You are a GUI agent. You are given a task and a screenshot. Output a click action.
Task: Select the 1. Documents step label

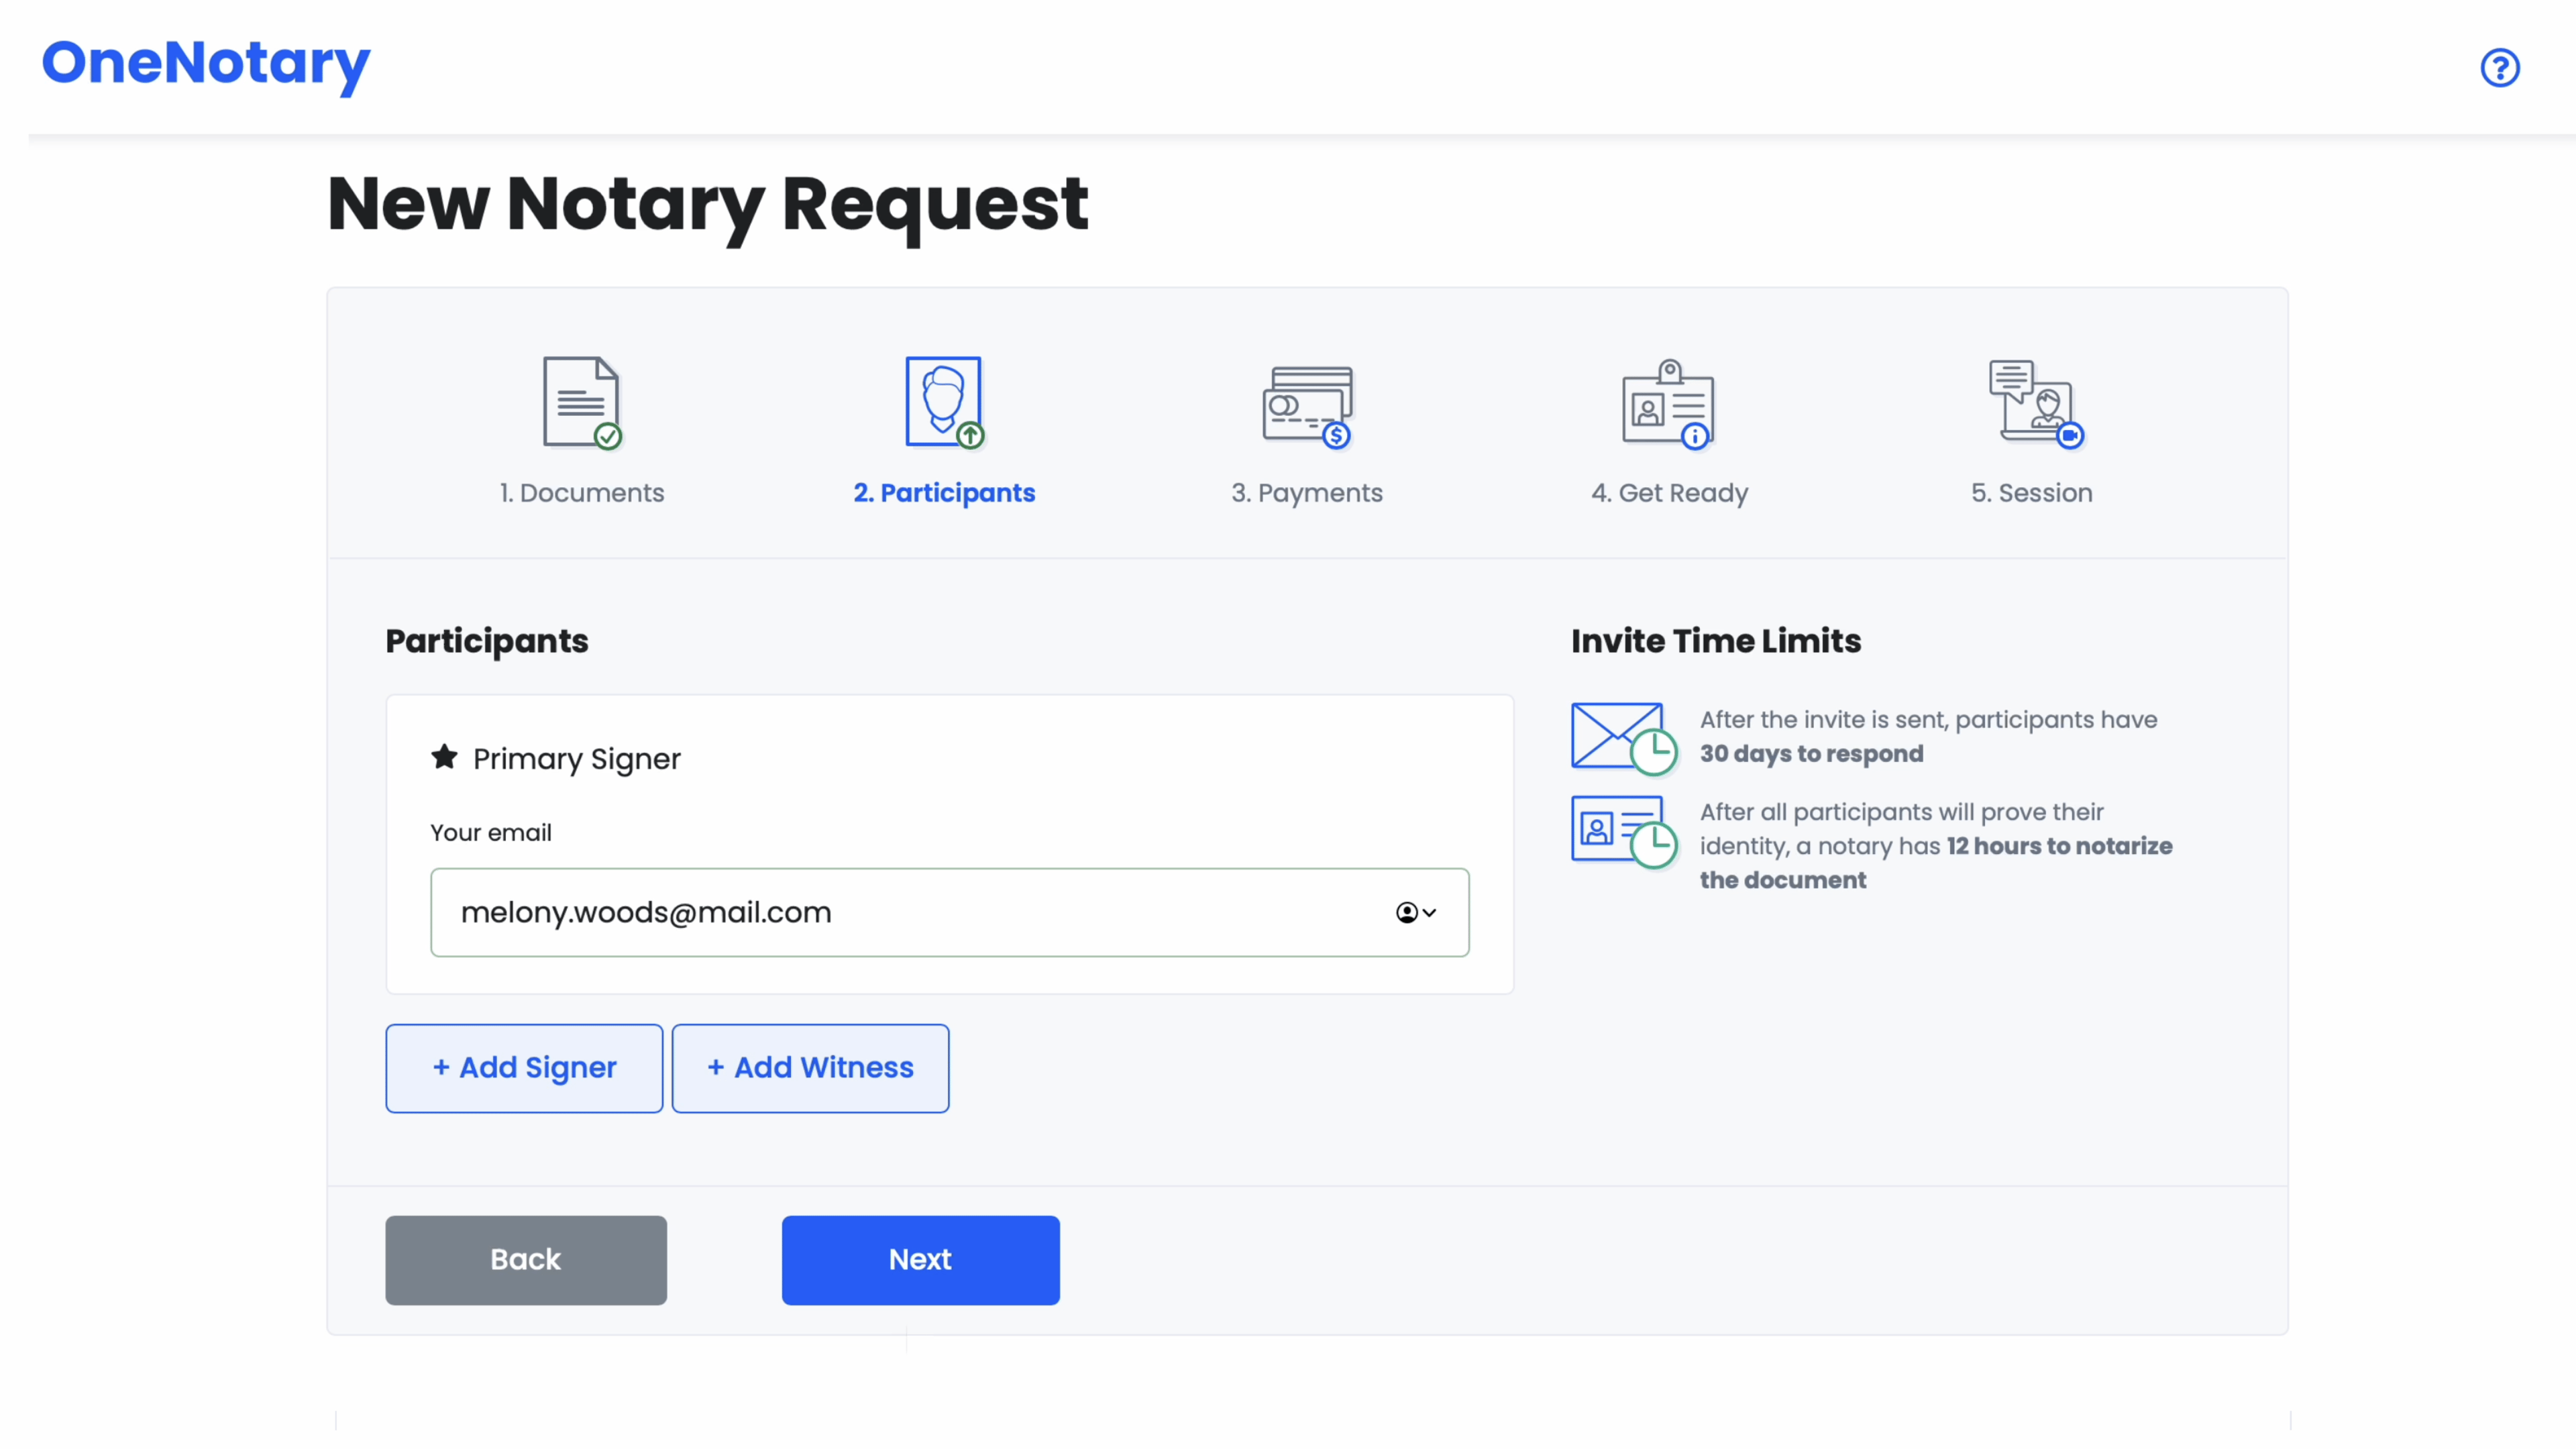[582, 493]
